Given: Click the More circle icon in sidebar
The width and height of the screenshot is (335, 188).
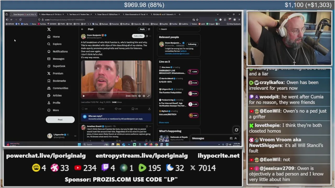Looking at the screenshot, I should 49,110.
